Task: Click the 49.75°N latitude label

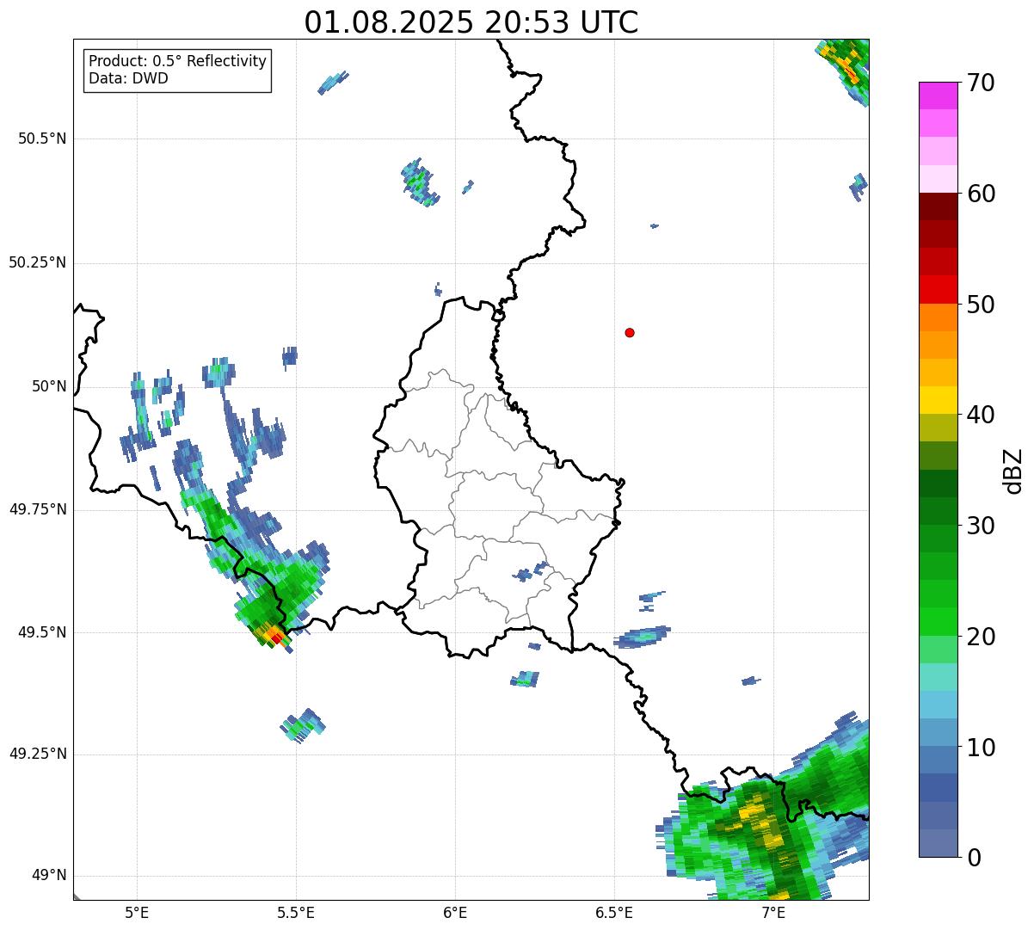Action: [x=38, y=509]
